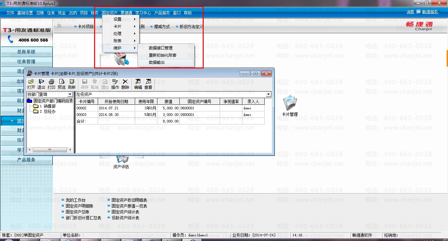Click the 退出 (Exit) toolbar icon
Image resolution: width=448 pixels, height=241 pixels.
[x=41, y=84]
